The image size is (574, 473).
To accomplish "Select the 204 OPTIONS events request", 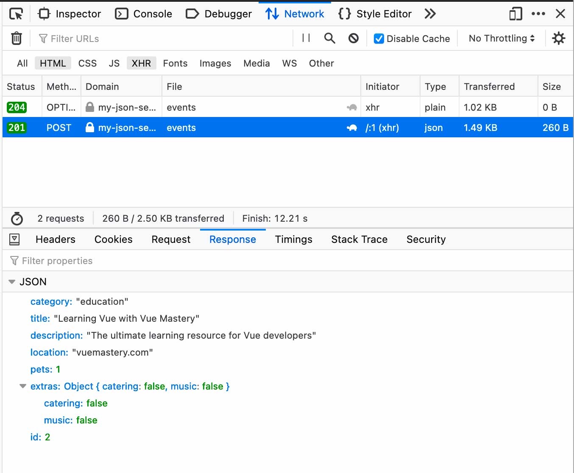I will (288, 107).
